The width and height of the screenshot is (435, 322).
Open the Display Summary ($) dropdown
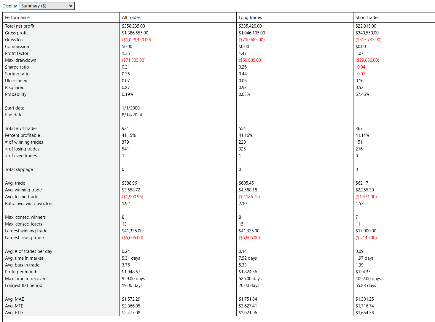(47, 6)
